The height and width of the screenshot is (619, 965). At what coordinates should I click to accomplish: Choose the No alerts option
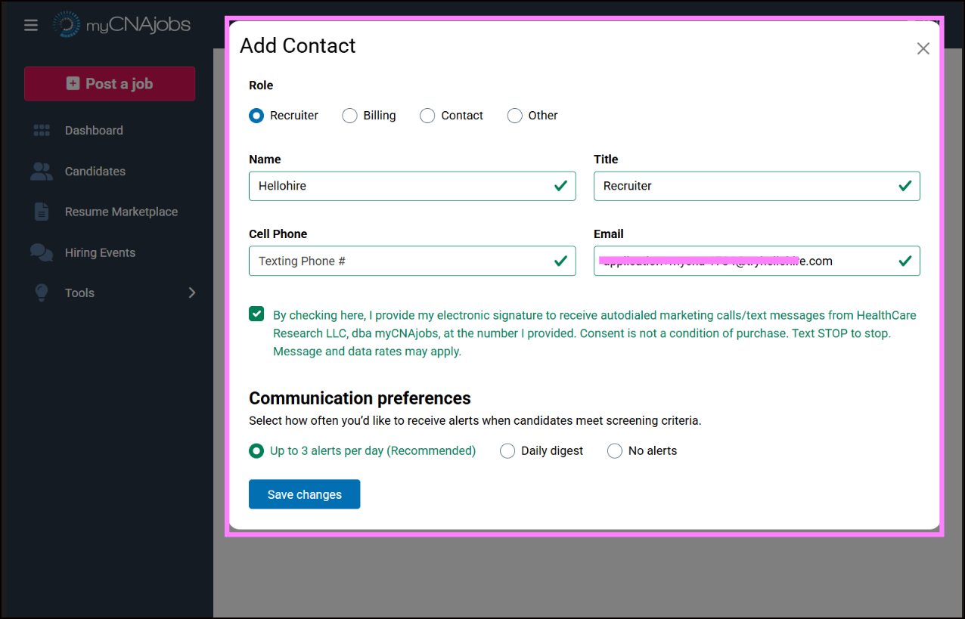click(x=615, y=451)
